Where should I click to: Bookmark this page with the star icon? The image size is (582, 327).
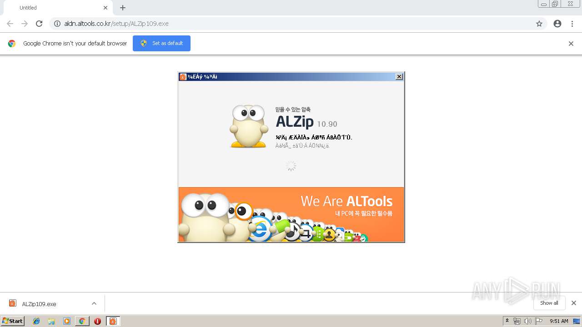pyautogui.click(x=539, y=24)
